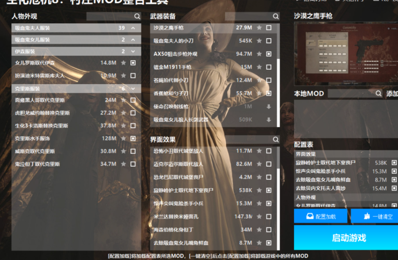Favorite star for 迈克尔迈尔斯取代敌人
The height and width of the screenshot is (260, 398).
tap(259, 164)
